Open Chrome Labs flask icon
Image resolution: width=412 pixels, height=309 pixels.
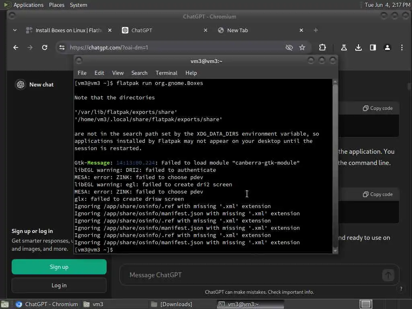pos(344,47)
